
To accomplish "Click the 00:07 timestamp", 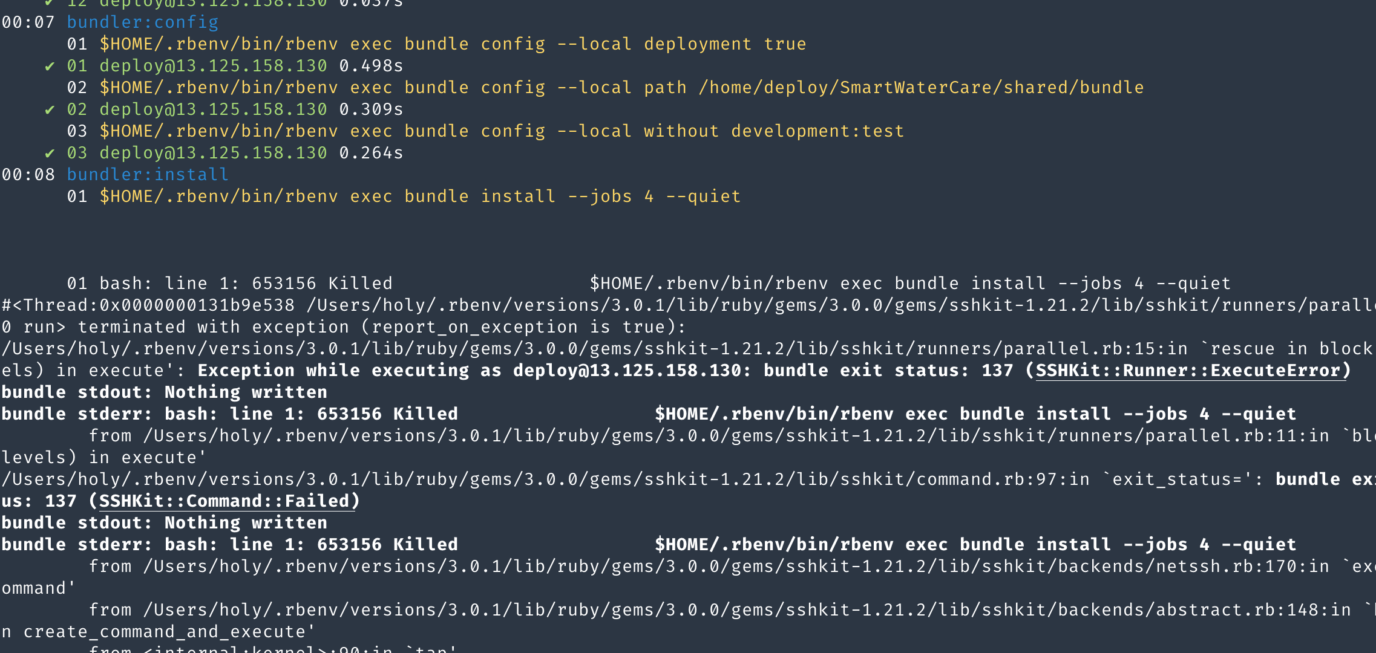I will click(x=27, y=22).
